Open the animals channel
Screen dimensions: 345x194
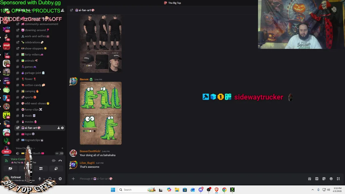pyautogui.click(x=40, y=61)
